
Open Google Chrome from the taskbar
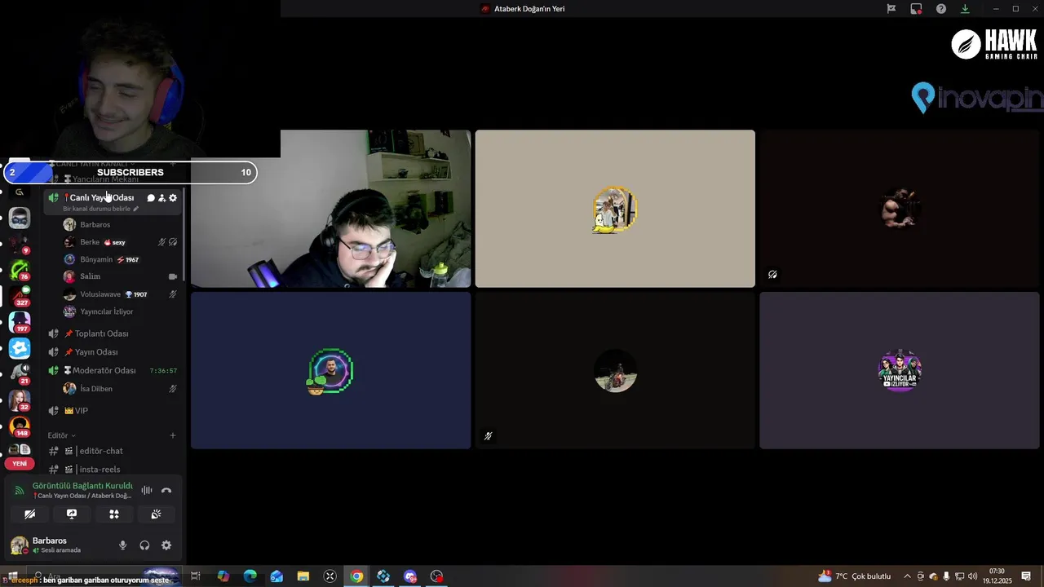click(x=356, y=576)
